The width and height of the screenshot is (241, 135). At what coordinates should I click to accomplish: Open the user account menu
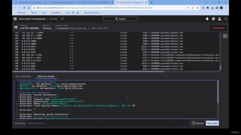pyautogui.click(x=220, y=19)
